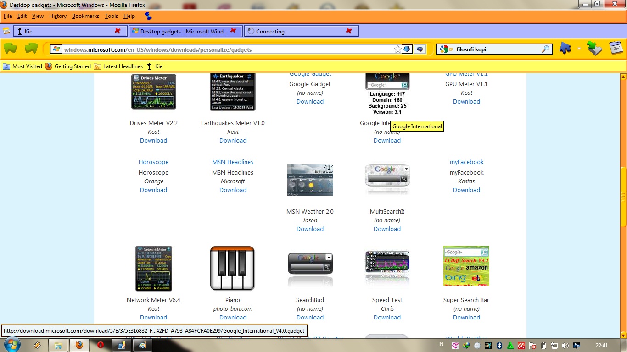Open the Horoscope link

click(153, 162)
